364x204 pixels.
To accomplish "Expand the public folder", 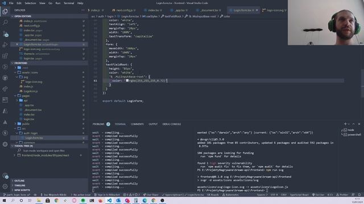I will (26, 124).
